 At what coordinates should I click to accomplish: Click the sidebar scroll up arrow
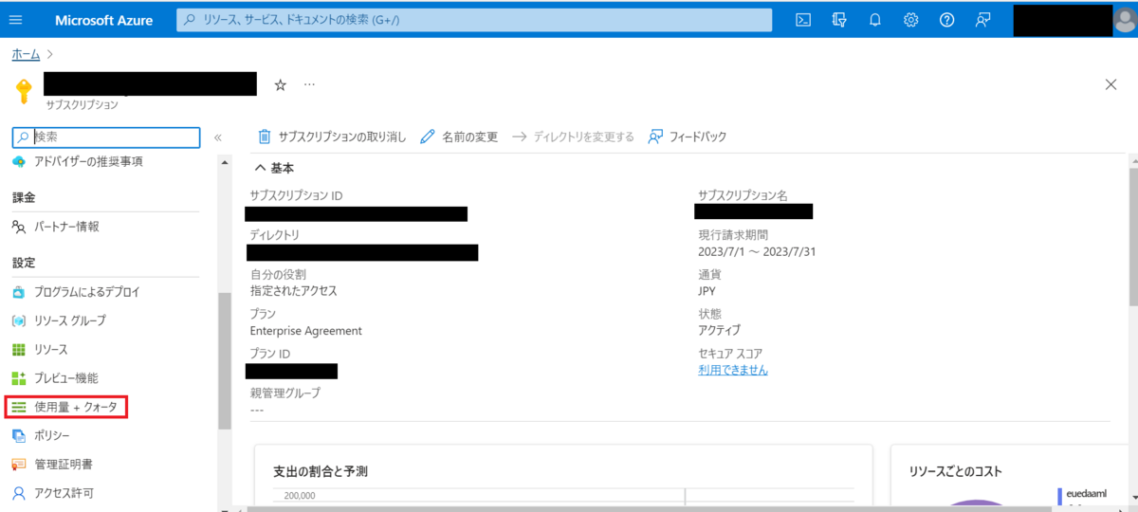225,162
